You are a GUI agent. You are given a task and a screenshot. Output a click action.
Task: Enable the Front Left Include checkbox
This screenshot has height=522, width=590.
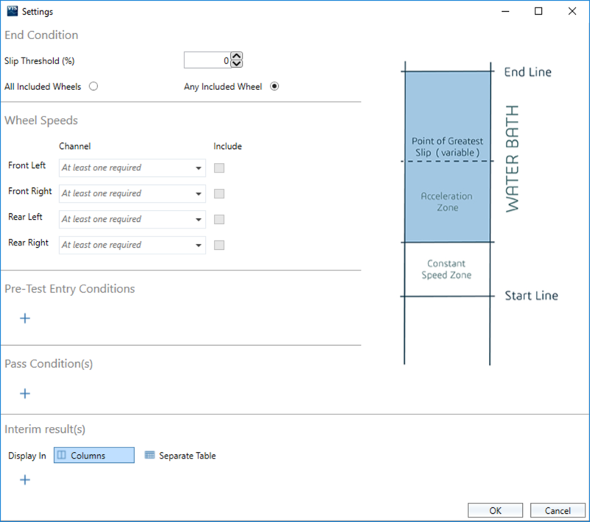click(x=219, y=168)
